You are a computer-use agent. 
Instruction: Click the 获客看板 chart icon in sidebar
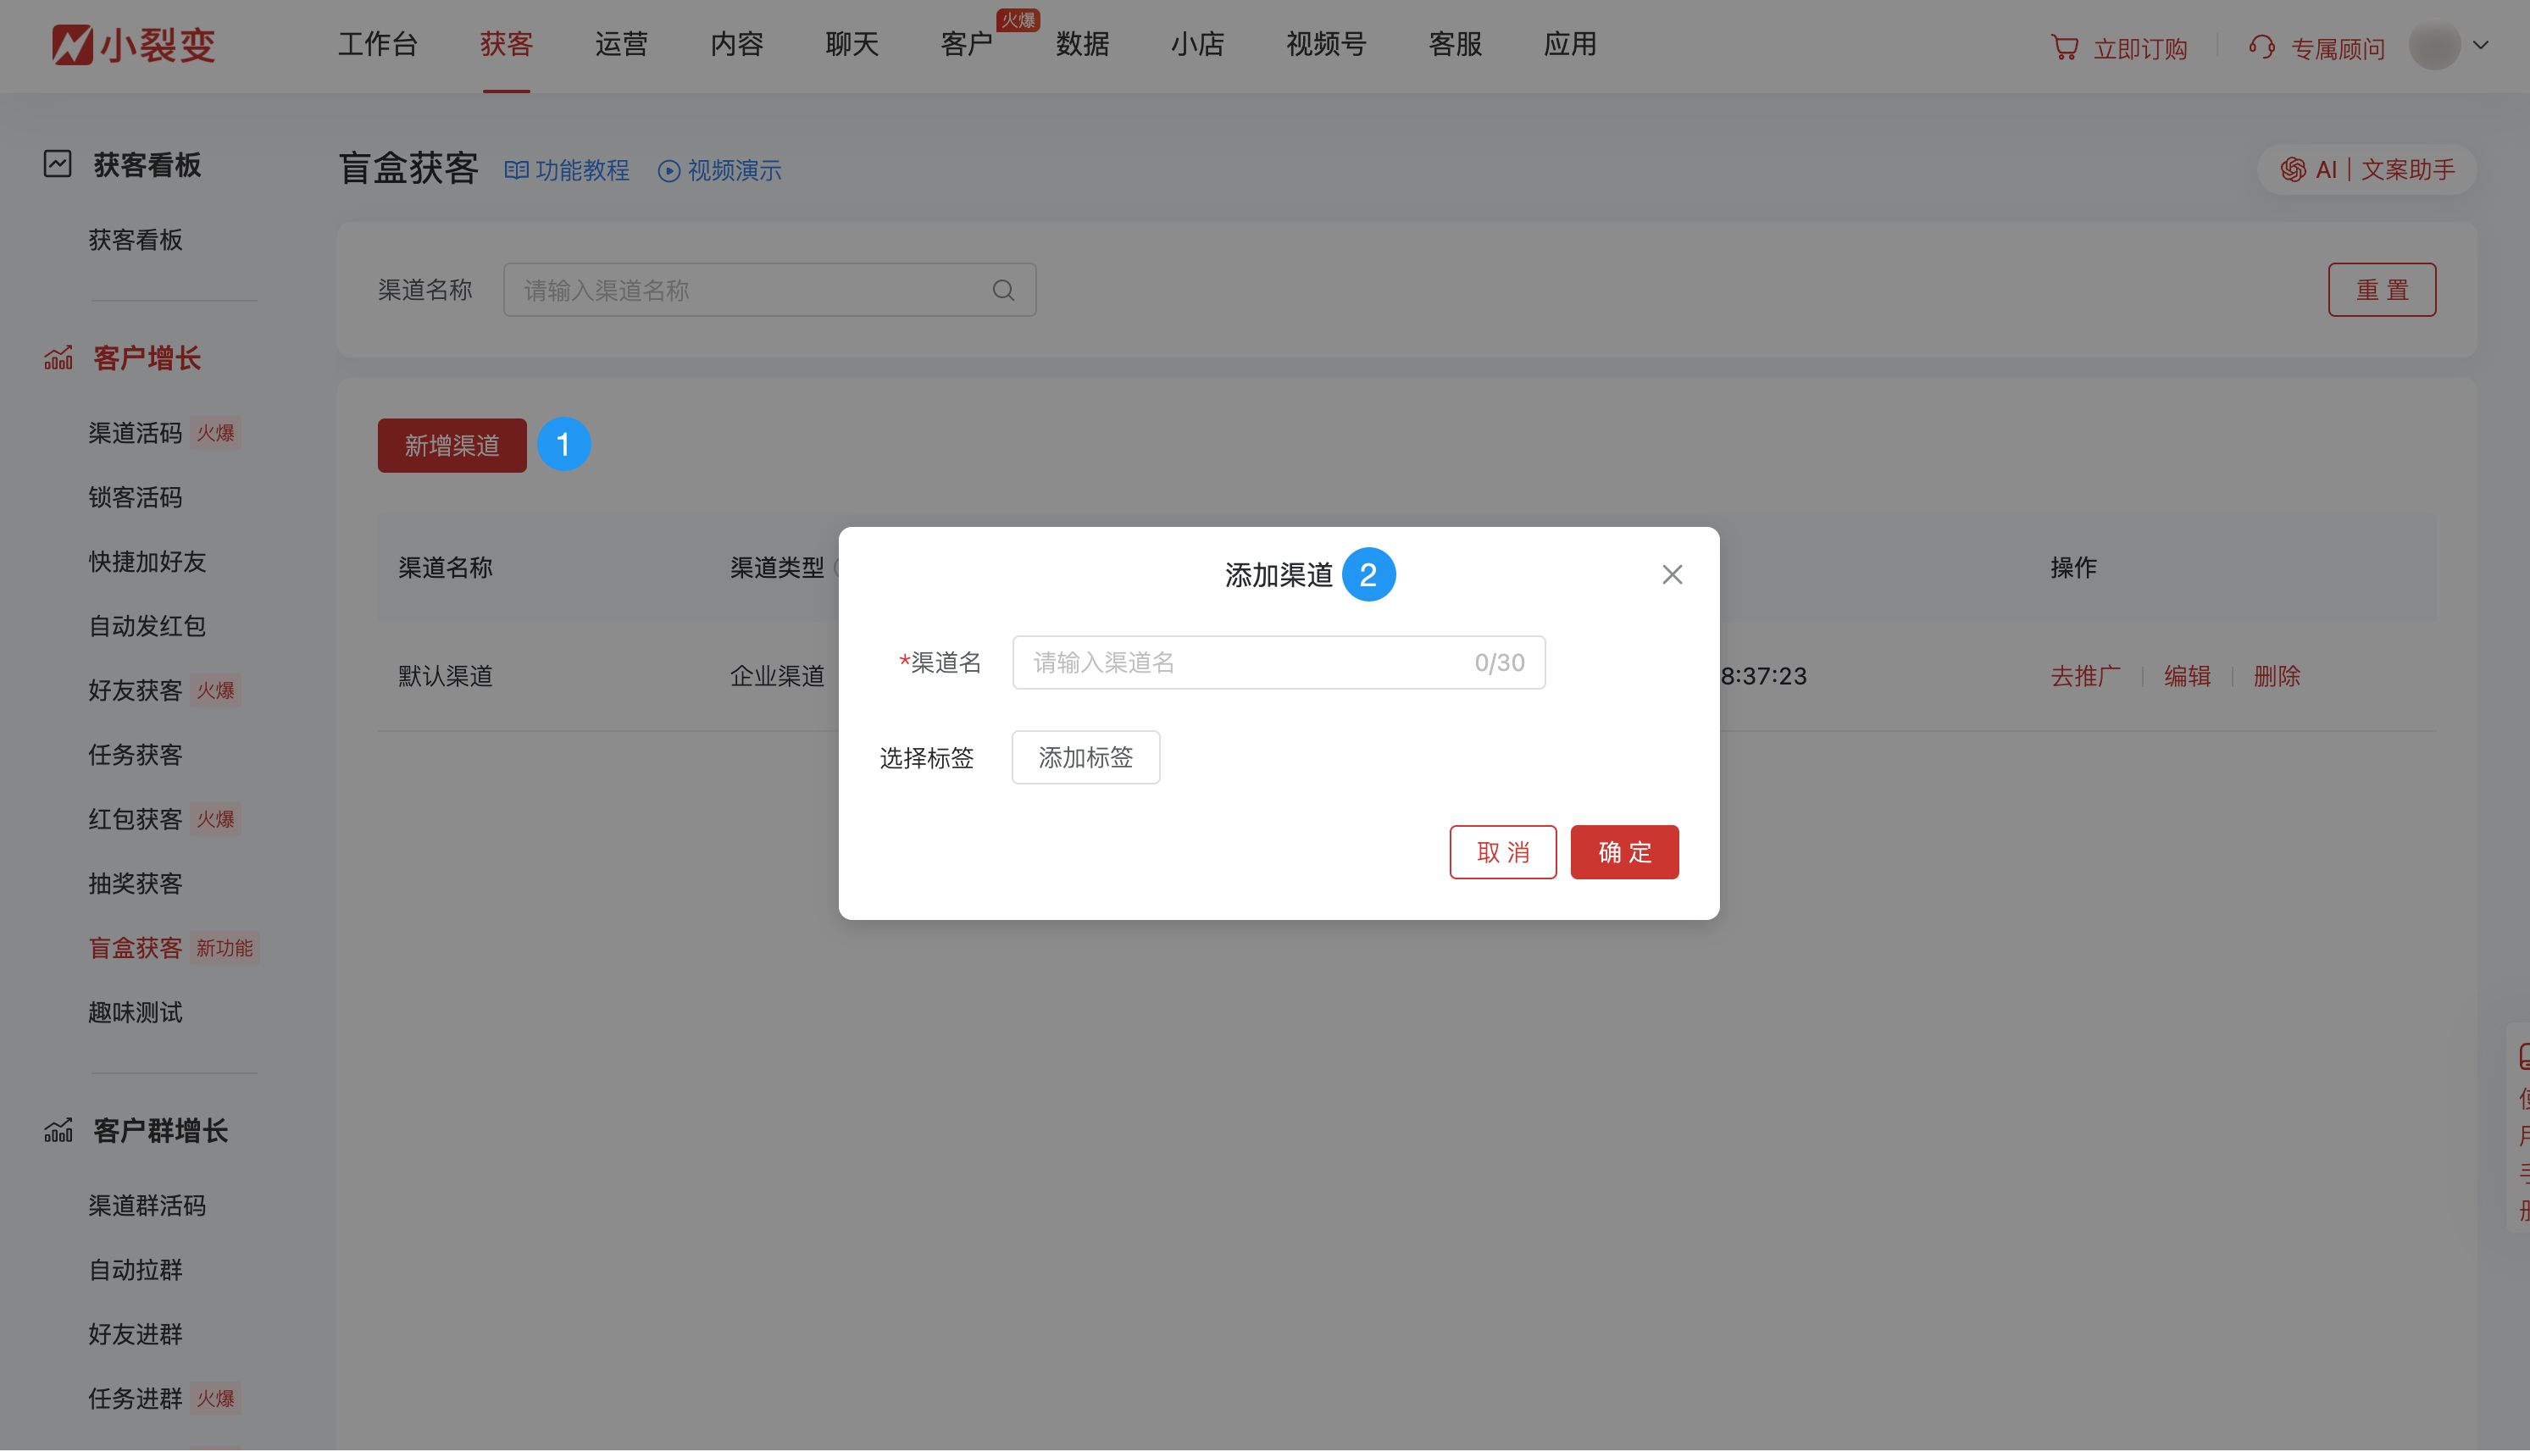pos(57,163)
